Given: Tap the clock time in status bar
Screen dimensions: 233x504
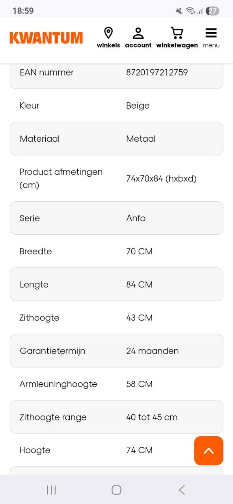Looking at the screenshot, I should [23, 11].
